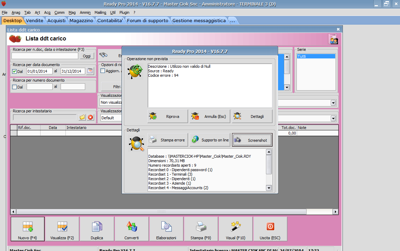This screenshot has height=251, width=400.
Task: Open the Mailing menu
Action: 100,12
